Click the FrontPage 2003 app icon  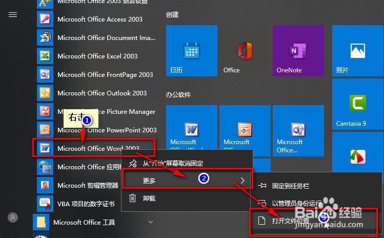pos(45,74)
